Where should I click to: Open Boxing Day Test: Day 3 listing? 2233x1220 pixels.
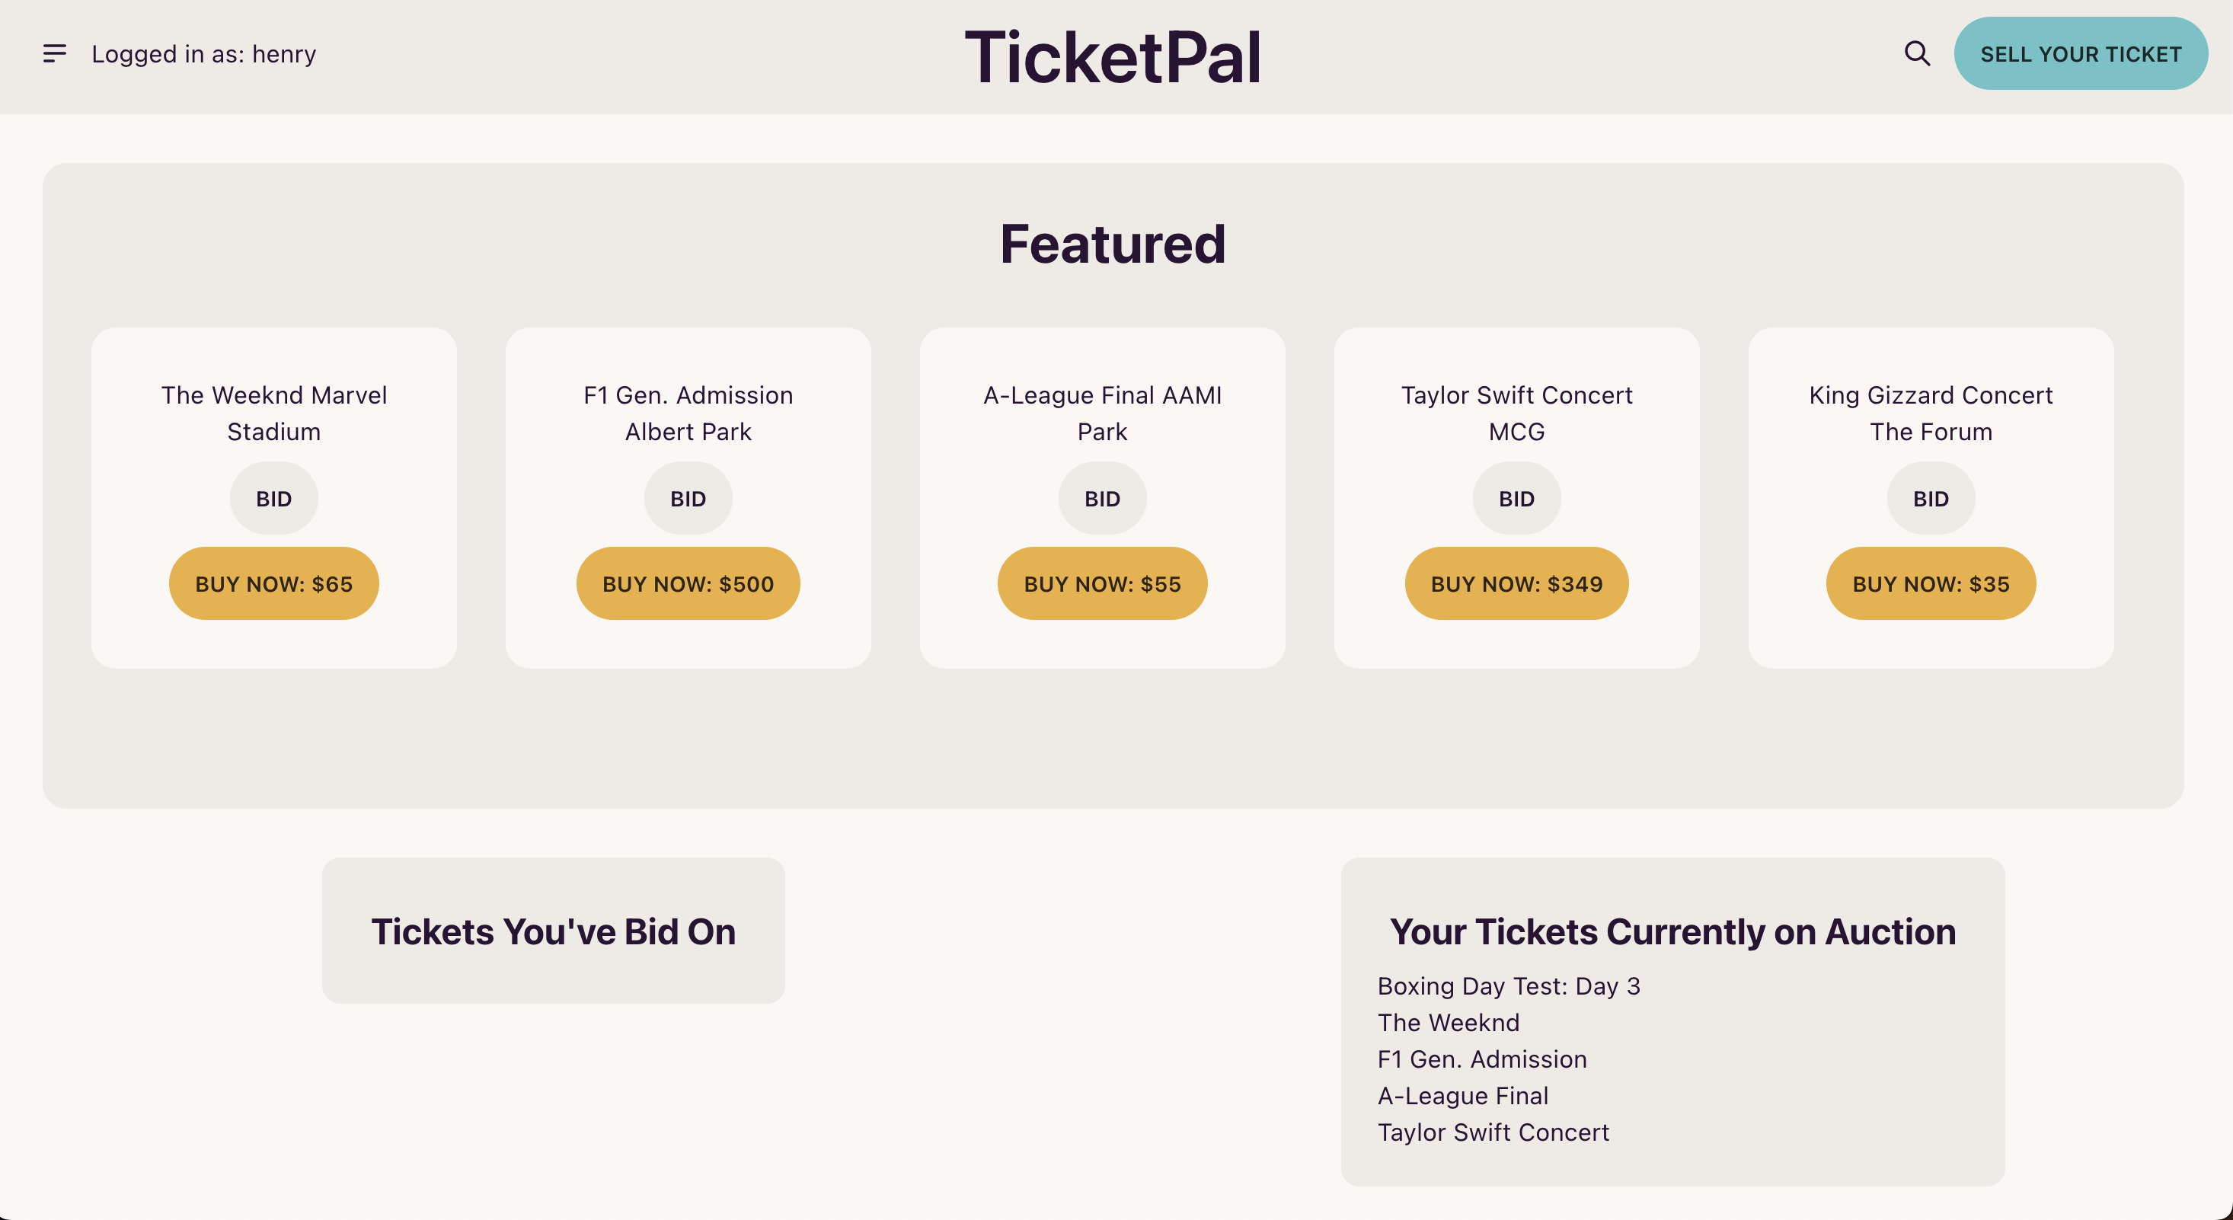pos(1508,987)
